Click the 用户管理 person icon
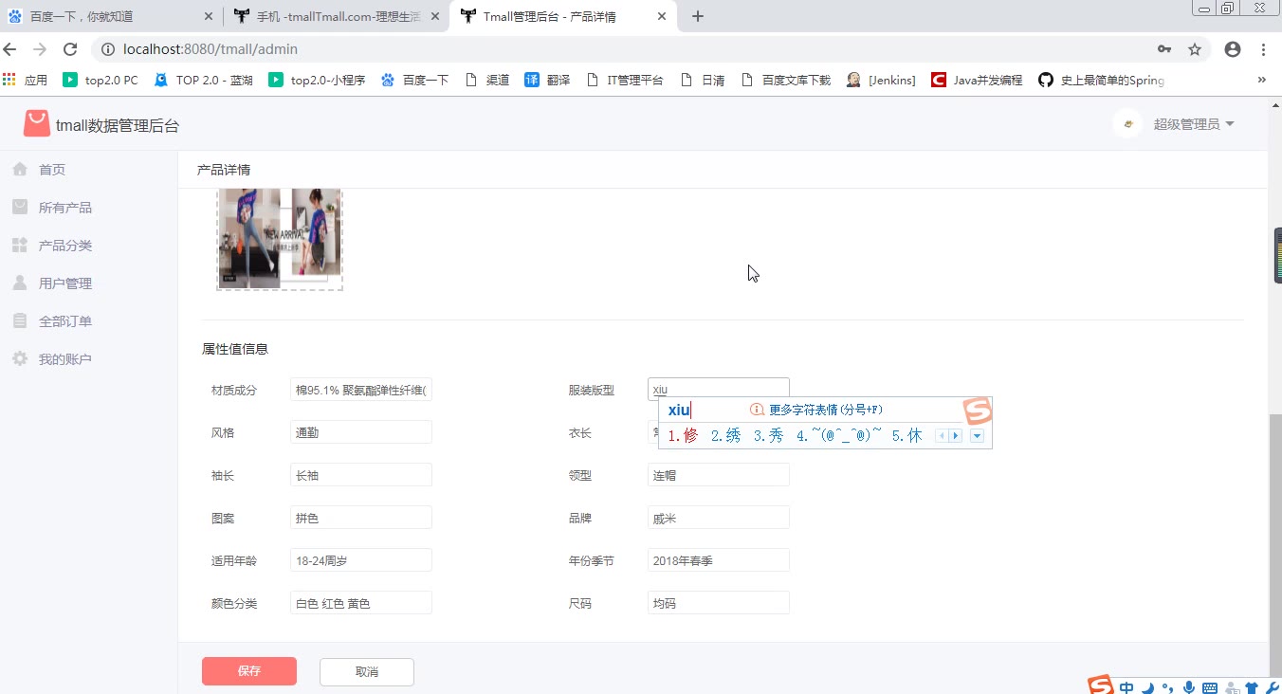1282x694 pixels. (x=19, y=283)
